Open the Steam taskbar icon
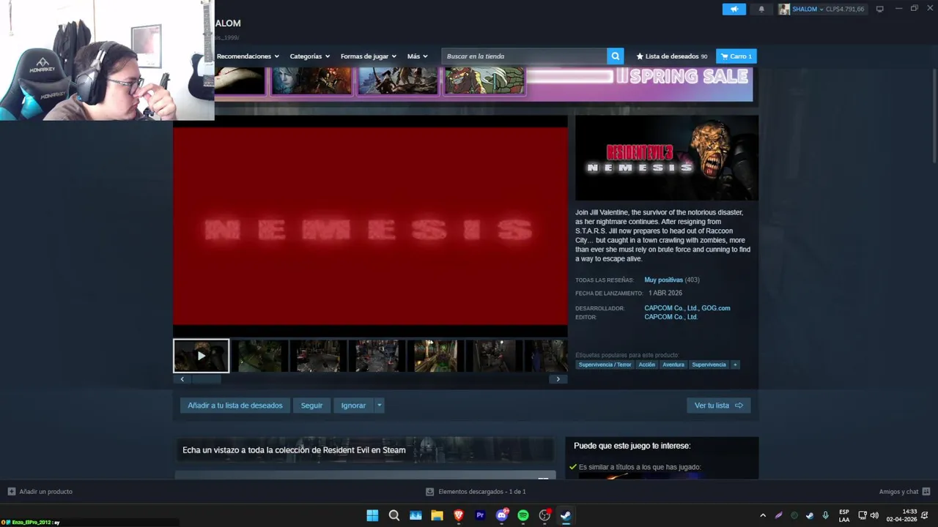The height and width of the screenshot is (527, 938). (566, 515)
